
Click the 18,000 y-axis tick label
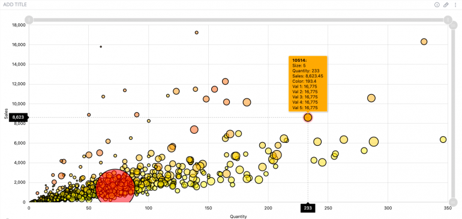[x=19, y=25]
